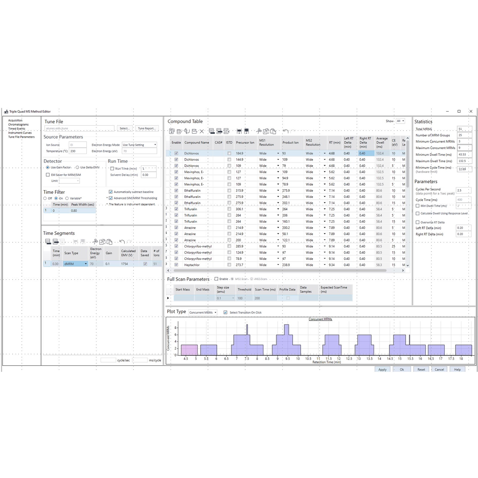The image size is (478, 478).
Task: Enable the EM Saver for MRM/SIM checkbox
Action: point(48,175)
